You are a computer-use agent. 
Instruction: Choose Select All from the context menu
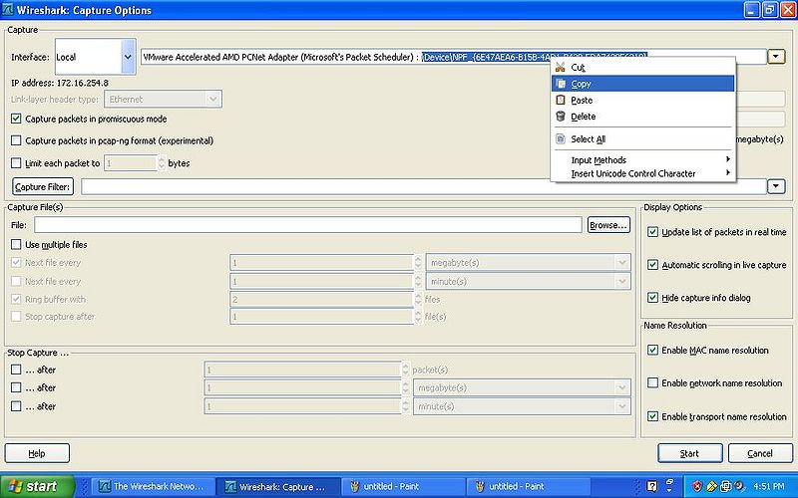(x=642, y=139)
